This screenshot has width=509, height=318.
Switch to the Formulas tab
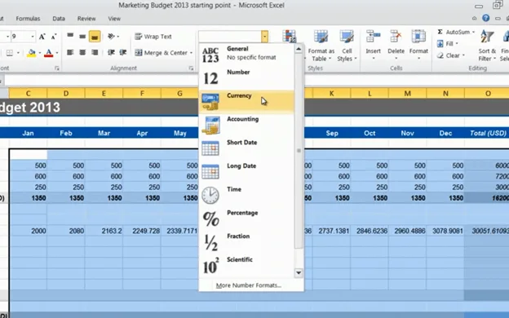click(x=28, y=19)
